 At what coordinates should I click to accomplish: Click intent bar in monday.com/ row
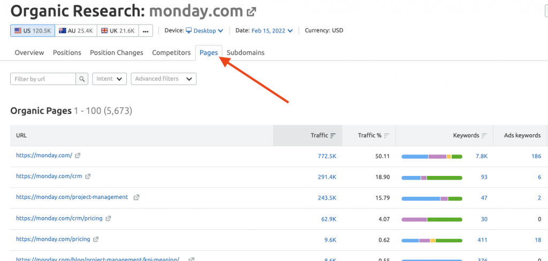pos(432,157)
